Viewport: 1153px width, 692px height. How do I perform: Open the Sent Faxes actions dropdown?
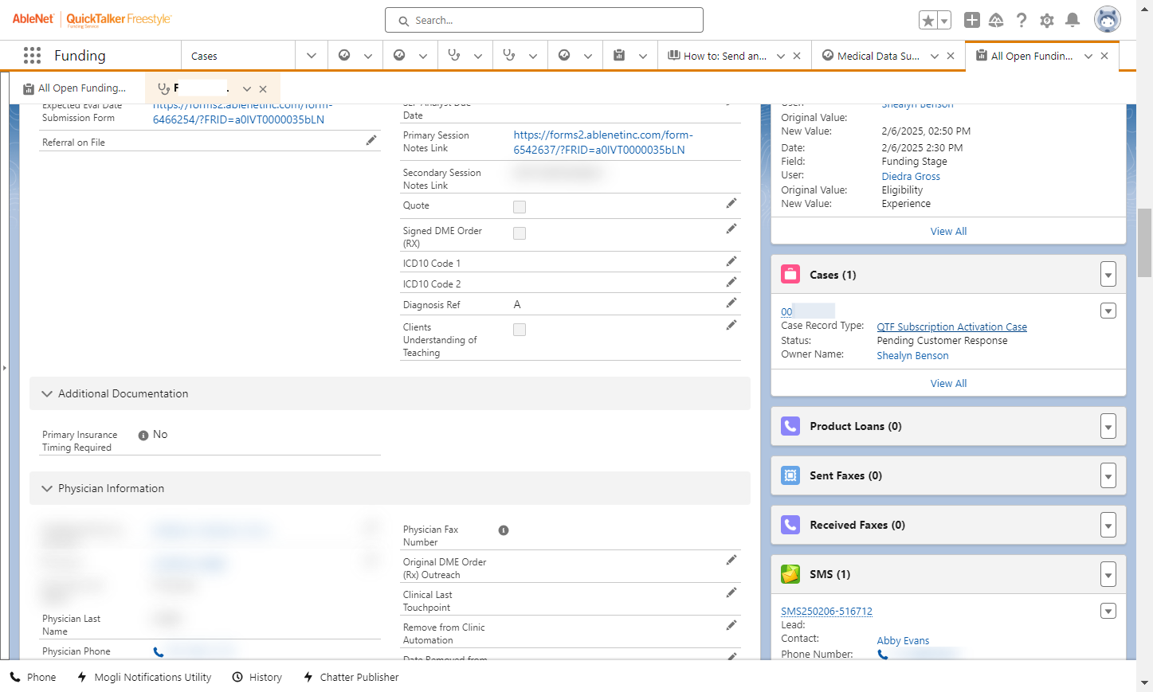coord(1108,475)
